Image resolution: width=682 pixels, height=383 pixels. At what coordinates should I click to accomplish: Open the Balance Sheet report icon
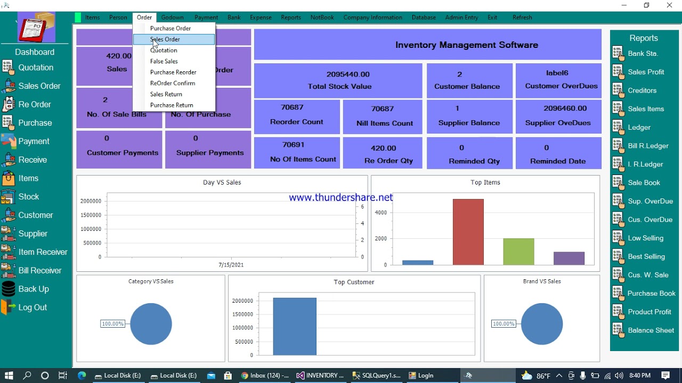click(618, 330)
